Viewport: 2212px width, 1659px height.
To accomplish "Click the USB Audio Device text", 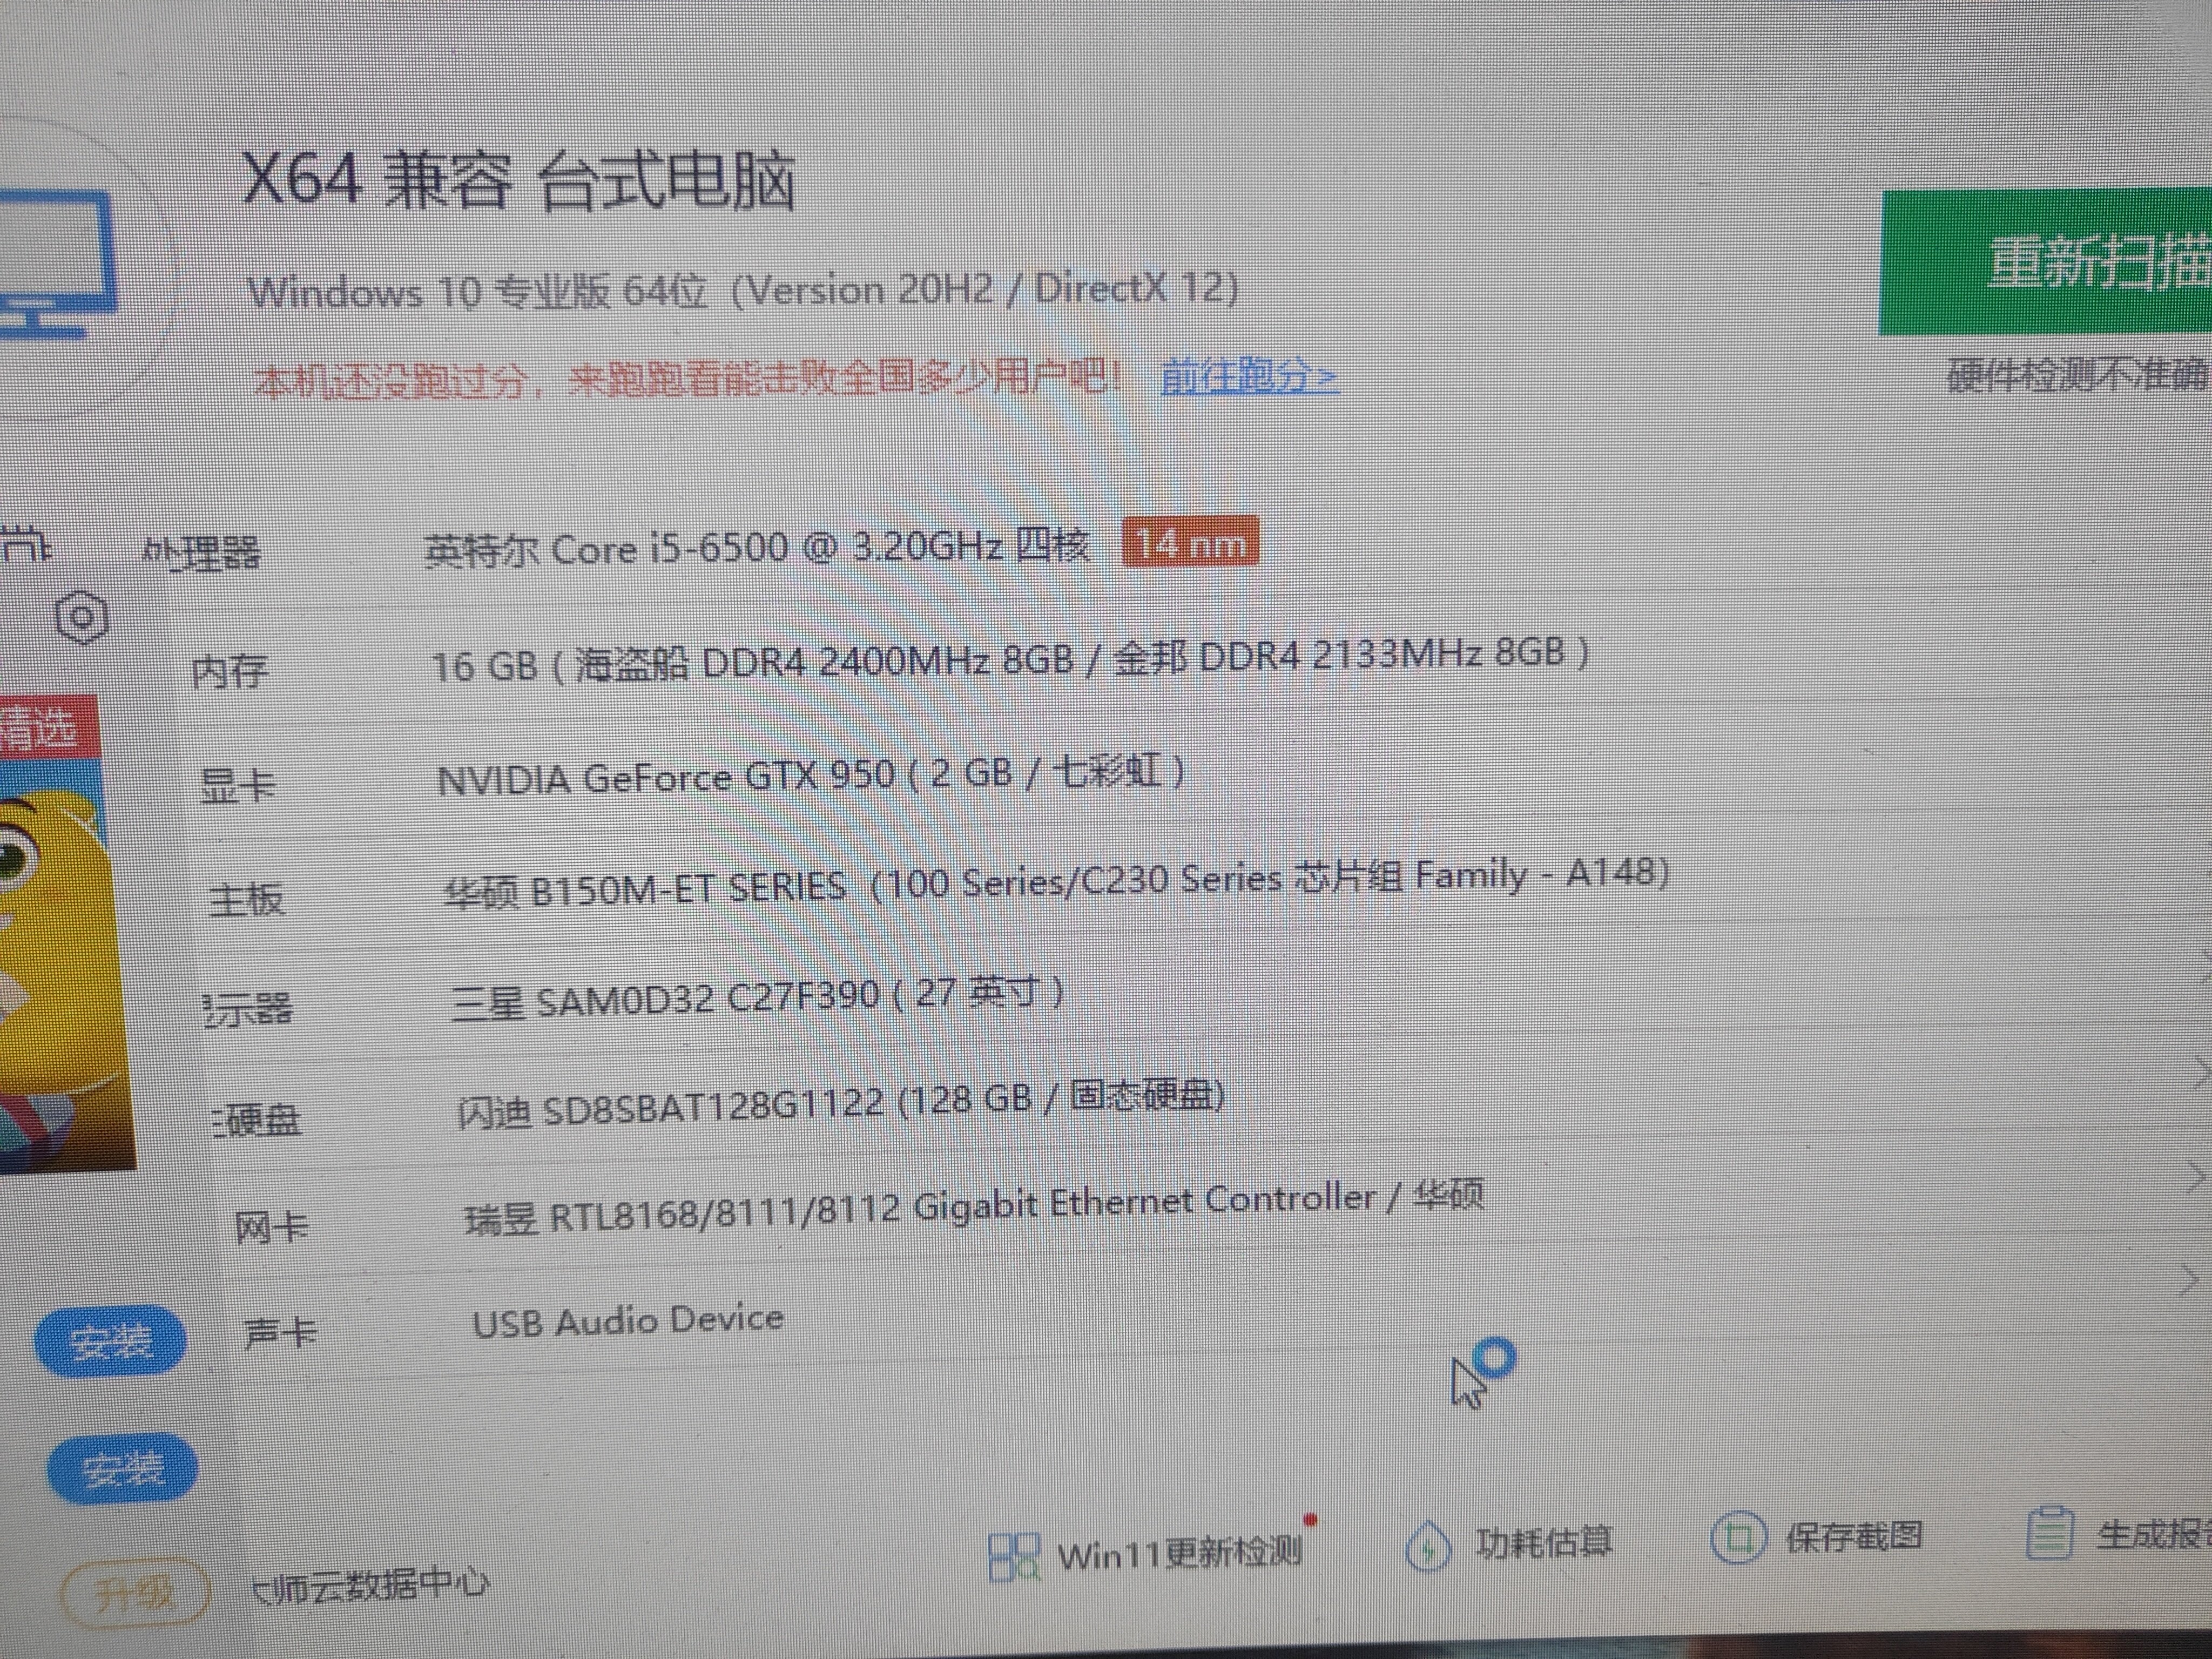I will [x=628, y=1321].
